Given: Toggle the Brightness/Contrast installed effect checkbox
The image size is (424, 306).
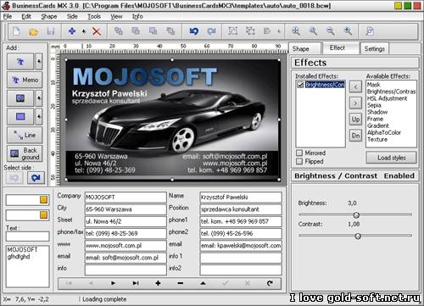Looking at the screenshot, I should [x=300, y=85].
